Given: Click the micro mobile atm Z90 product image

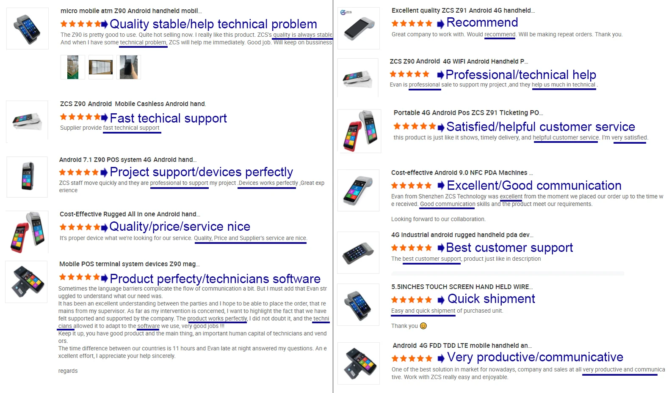Looking at the screenshot, I should [x=28, y=29].
